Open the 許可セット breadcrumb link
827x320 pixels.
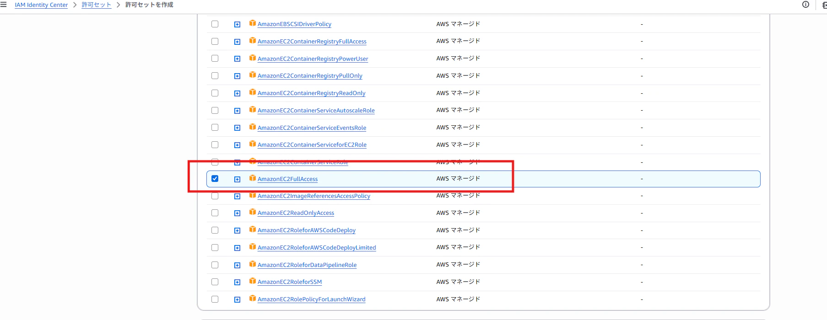(97, 5)
